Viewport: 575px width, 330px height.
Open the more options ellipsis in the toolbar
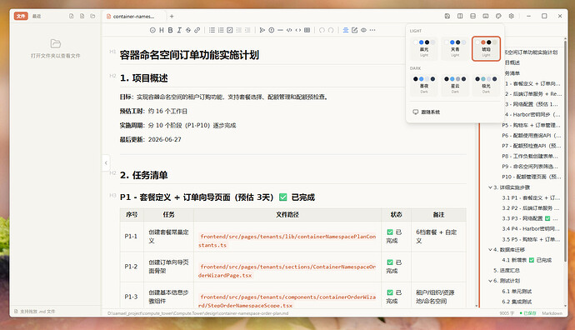[x=372, y=30]
